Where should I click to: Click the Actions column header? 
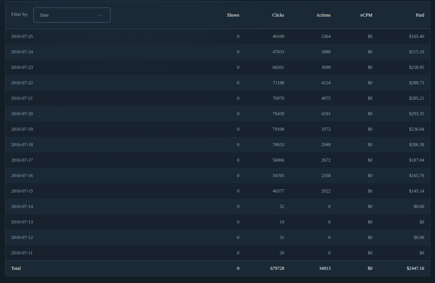tap(323, 15)
